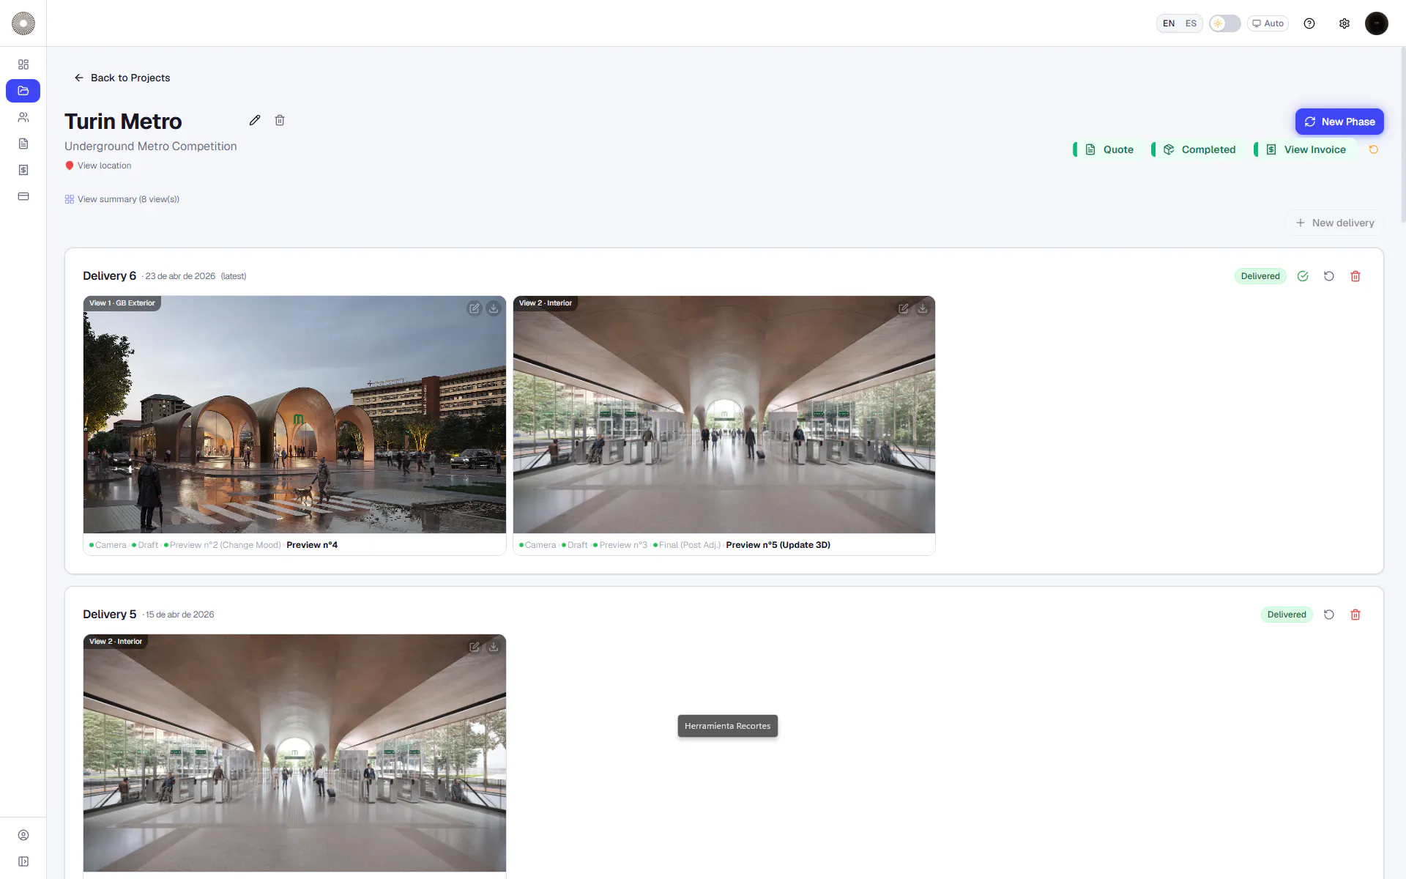Click the Delivered badge on Delivery 5

click(1287, 615)
